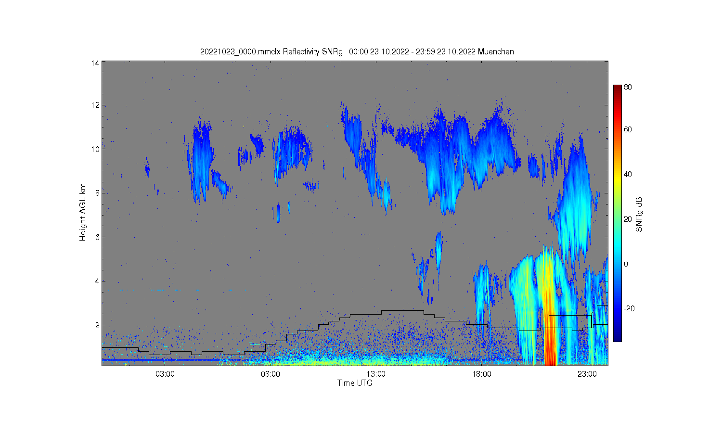Click the 40 colorbar tick label
The image size is (722, 433).
pos(628,175)
